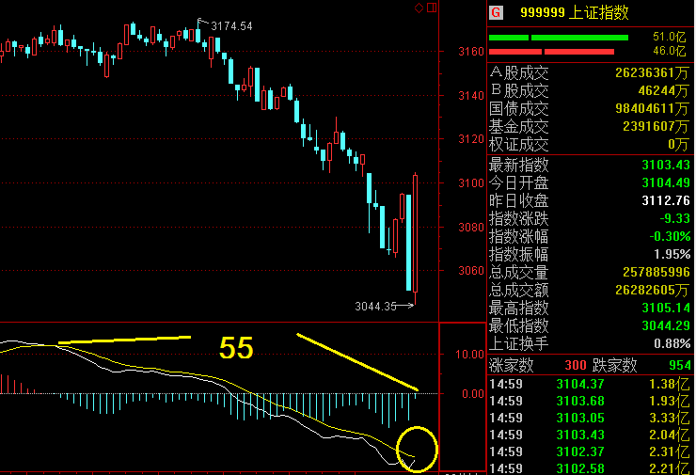This screenshot has width=696, height=475.
Task: Click the 3160 price axis label
Action: (471, 52)
